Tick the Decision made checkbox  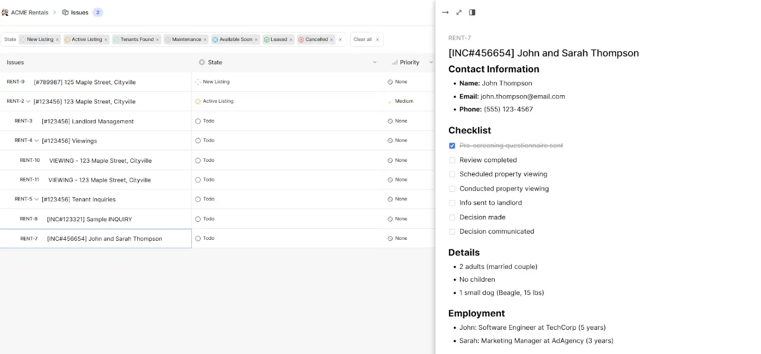[452, 217]
